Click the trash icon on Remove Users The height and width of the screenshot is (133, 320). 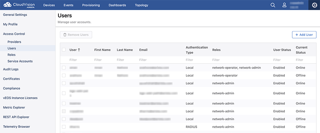65,35
